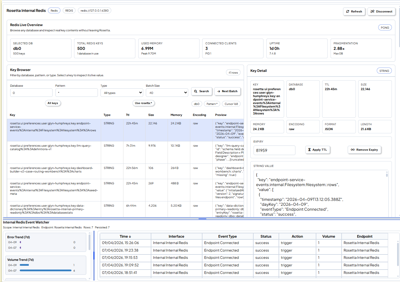This screenshot has width=400, height=282.
Task: Click the hourglass icon on Apply TTL
Action: [310, 150]
